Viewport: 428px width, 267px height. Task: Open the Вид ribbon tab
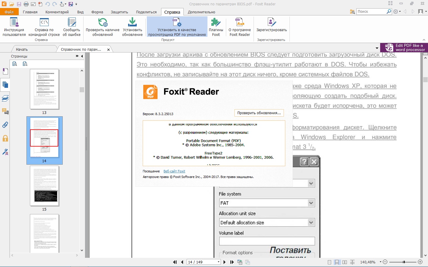(x=80, y=12)
